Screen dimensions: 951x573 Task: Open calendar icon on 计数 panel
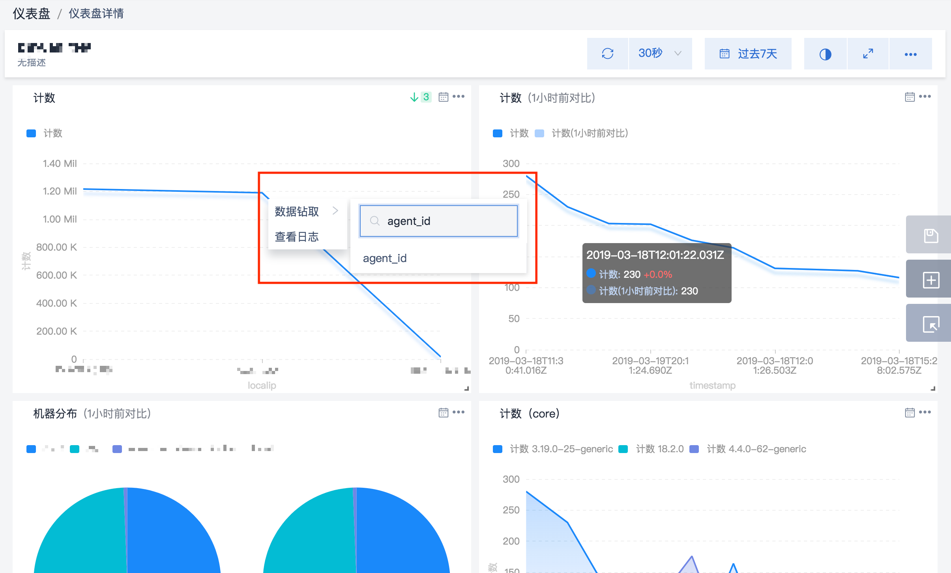(x=443, y=97)
